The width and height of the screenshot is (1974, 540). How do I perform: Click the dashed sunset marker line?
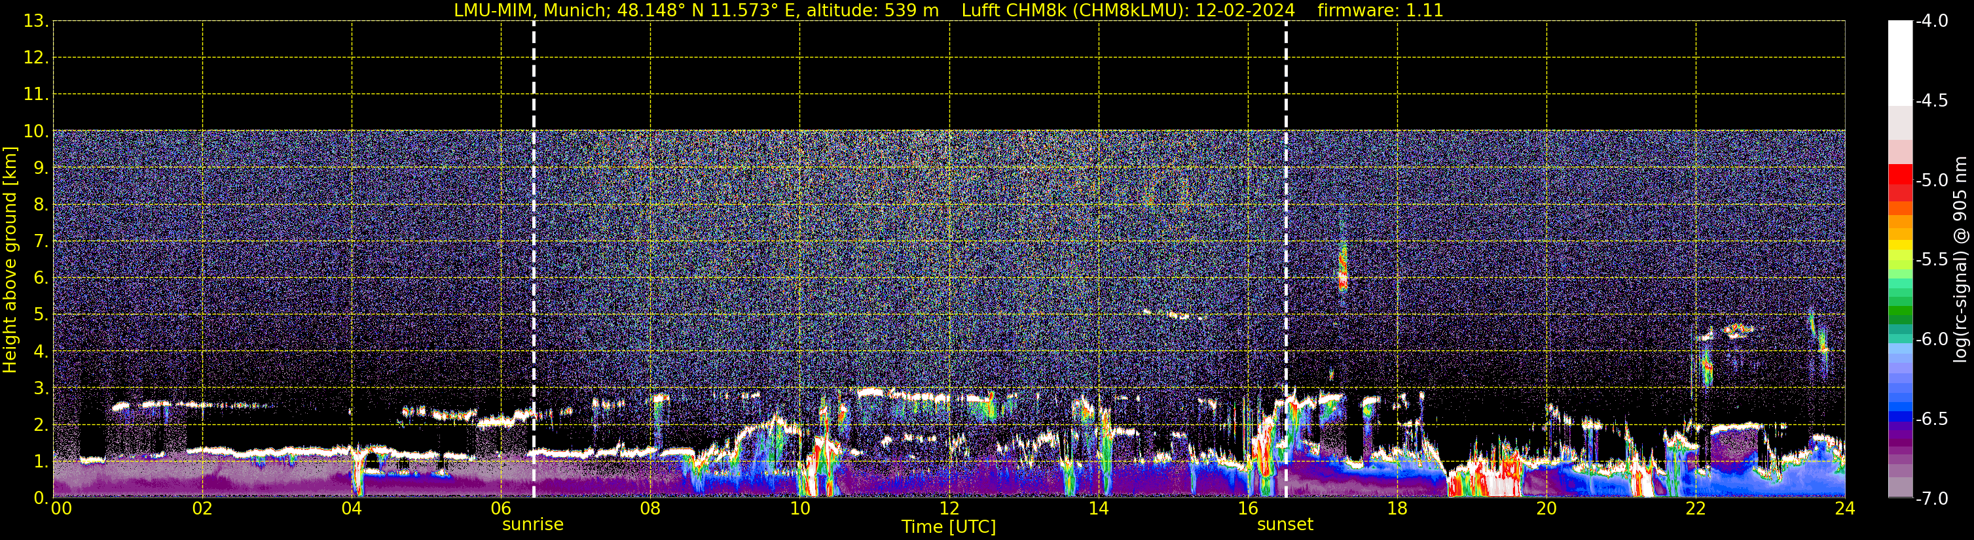1286,260
